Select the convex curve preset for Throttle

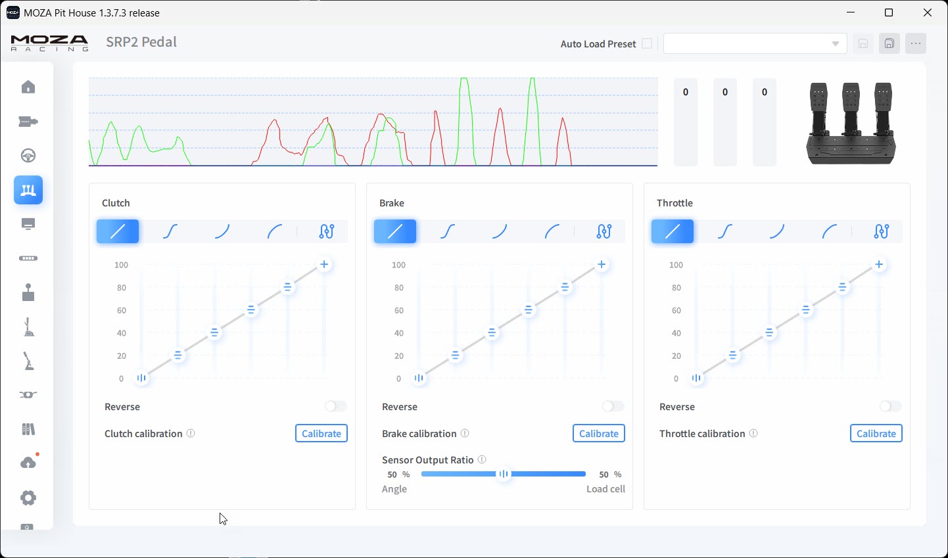click(829, 231)
